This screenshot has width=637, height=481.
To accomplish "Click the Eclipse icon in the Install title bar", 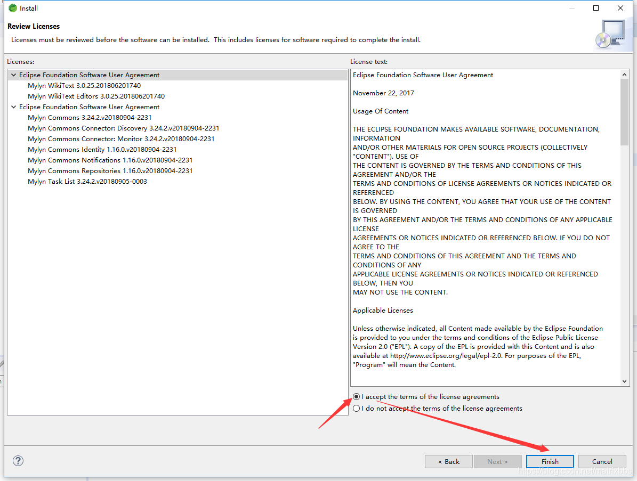I will tap(13, 8).
